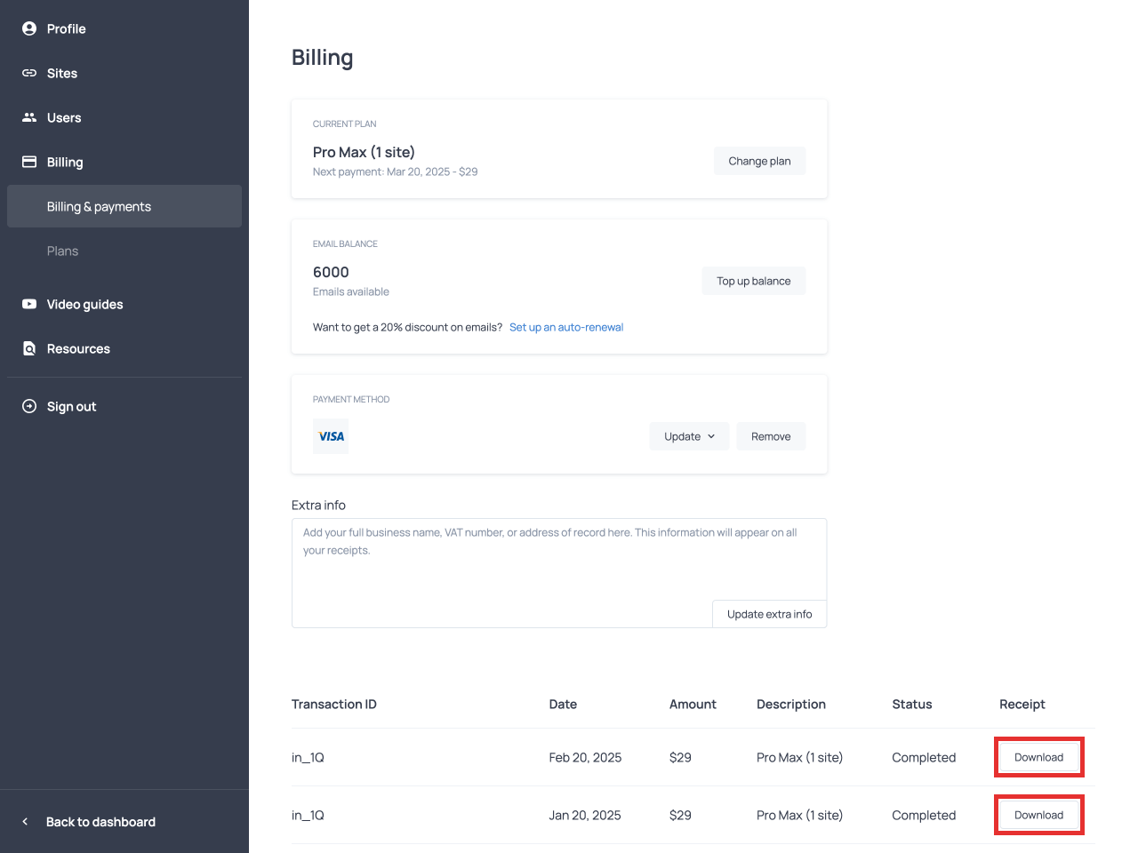
Task: Download the Feb 20, 2025 receipt
Action: 1038,757
